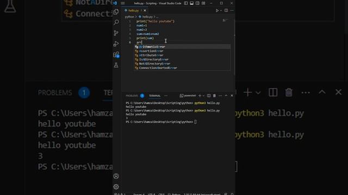This screenshot has width=348, height=195.
Task: Show more panel tabs ellipsis
Action: point(166,96)
